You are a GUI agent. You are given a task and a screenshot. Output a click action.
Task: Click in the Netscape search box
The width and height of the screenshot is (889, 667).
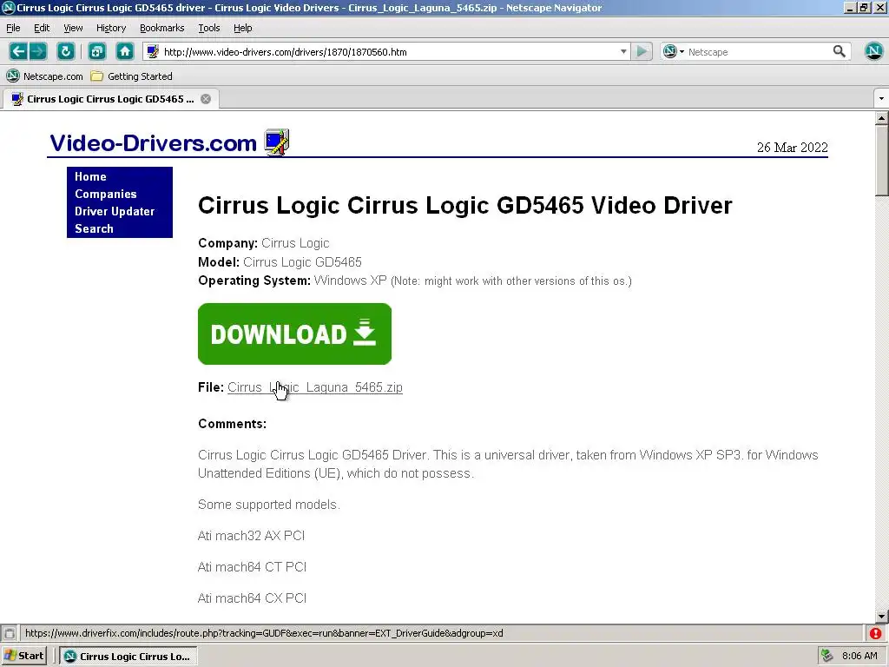[757, 51]
